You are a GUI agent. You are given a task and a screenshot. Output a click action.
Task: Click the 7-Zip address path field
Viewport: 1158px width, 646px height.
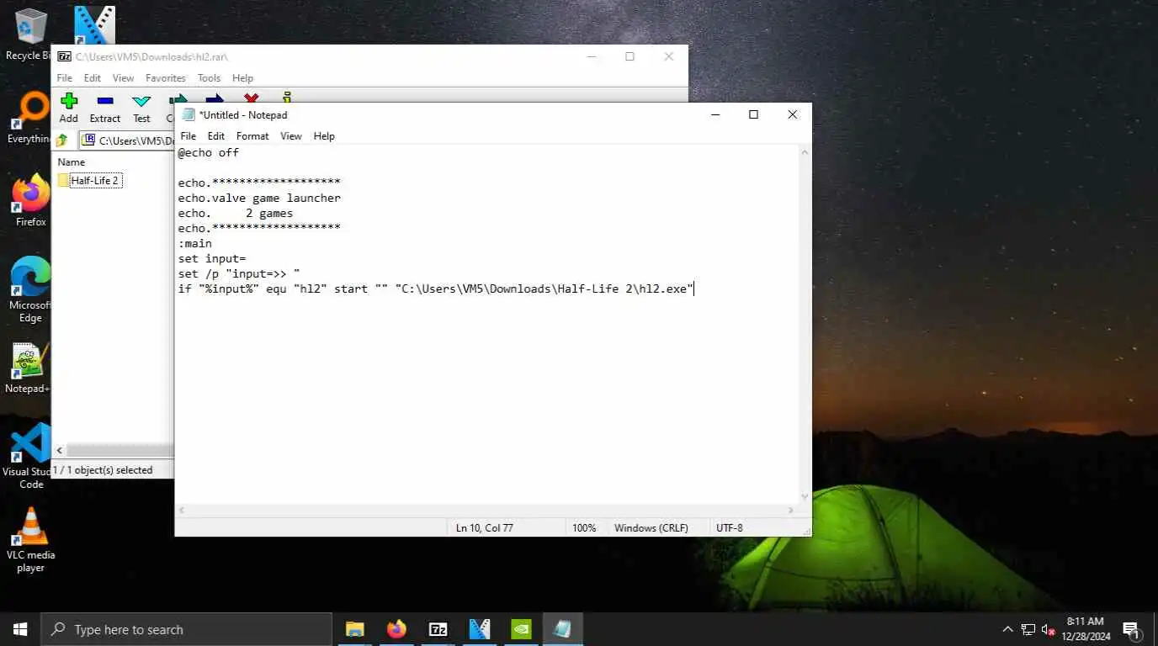tap(126, 140)
